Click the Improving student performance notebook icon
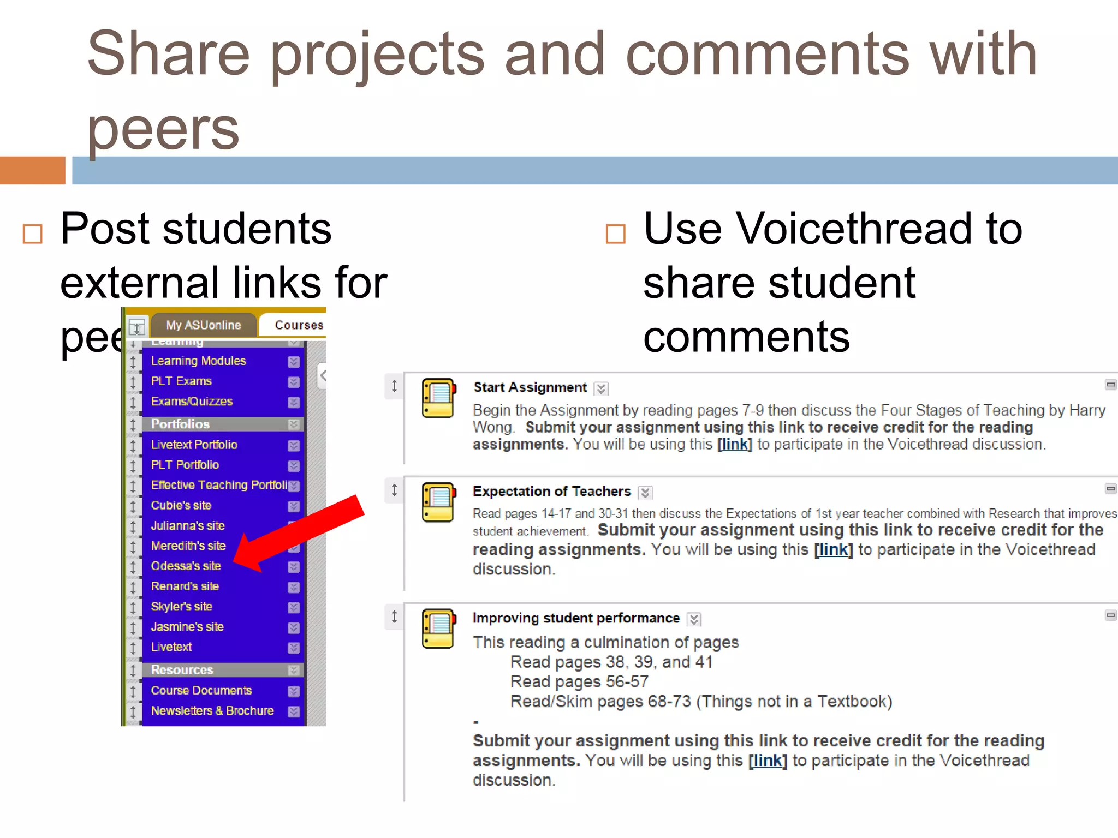1118x838 pixels. pyautogui.click(x=438, y=628)
